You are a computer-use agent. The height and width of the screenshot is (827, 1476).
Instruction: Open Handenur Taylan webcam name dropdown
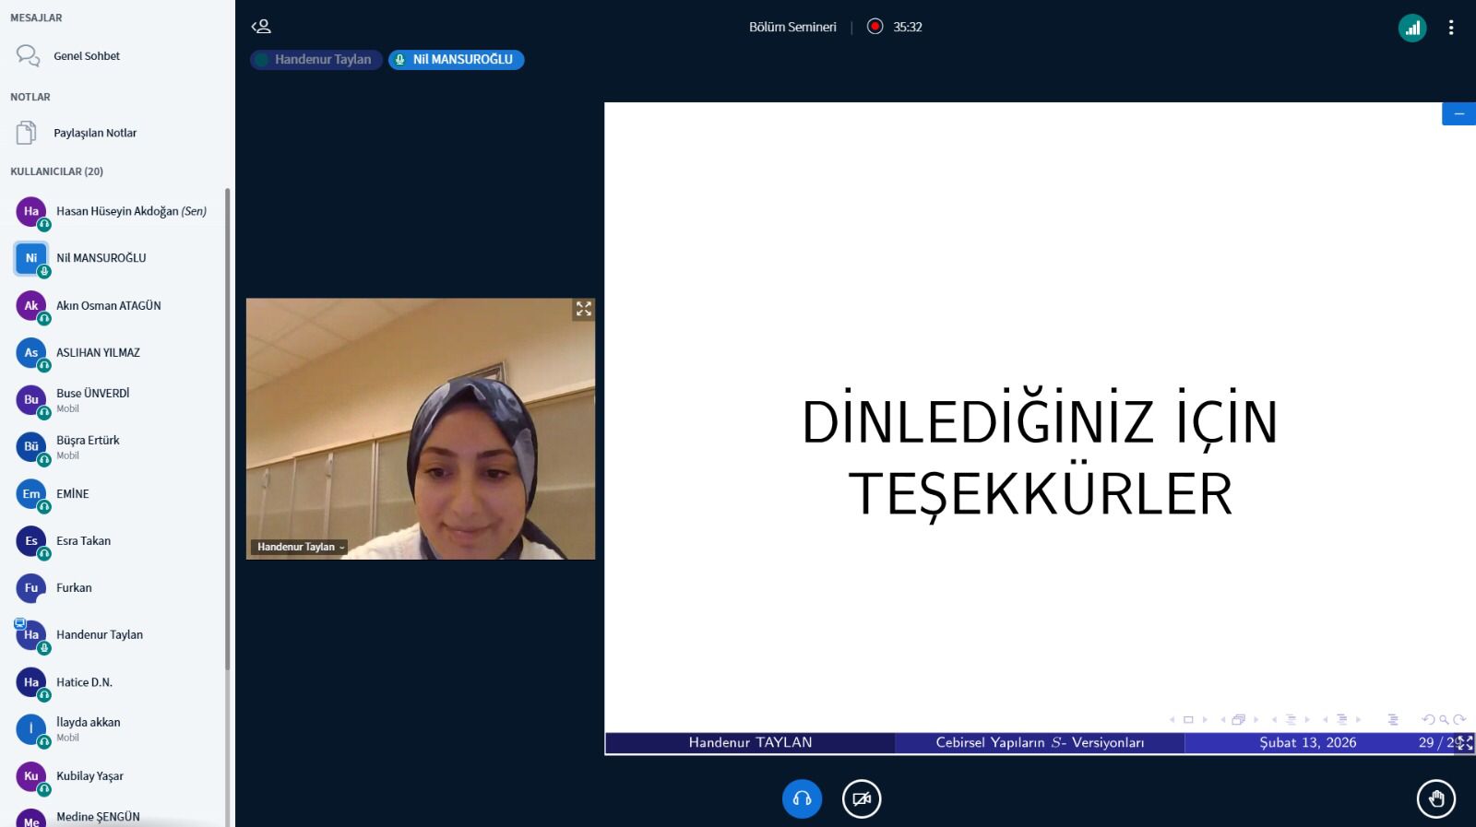[299, 547]
